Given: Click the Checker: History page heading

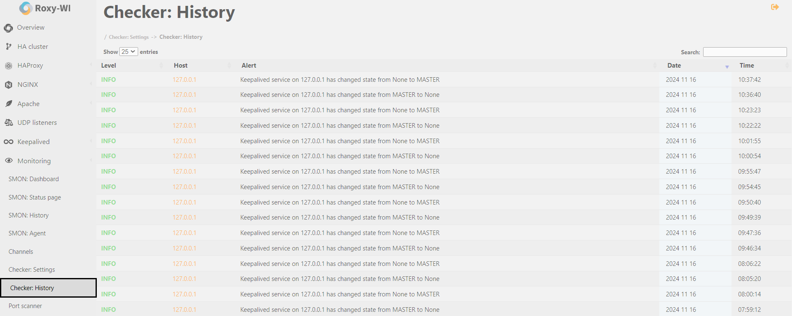Looking at the screenshot, I should (169, 12).
